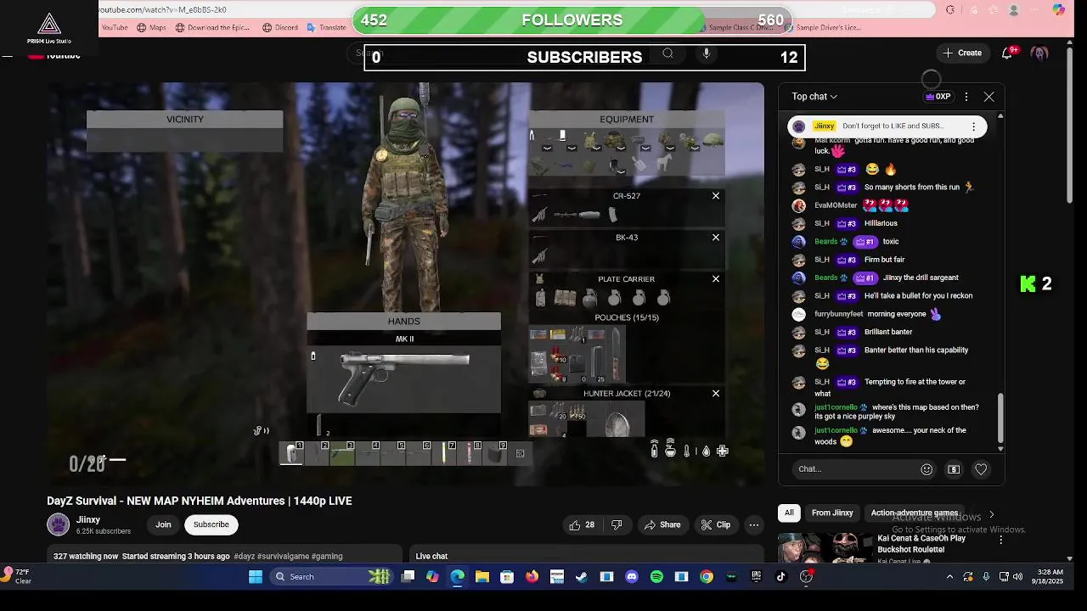Open the YouTube account avatar menu
The width and height of the screenshot is (1087, 611).
[1039, 53]
